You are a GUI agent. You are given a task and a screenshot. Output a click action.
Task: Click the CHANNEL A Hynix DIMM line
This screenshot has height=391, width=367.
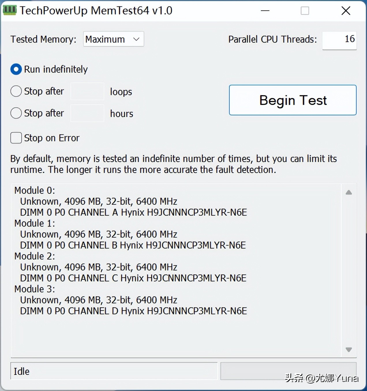coord(134,212)
